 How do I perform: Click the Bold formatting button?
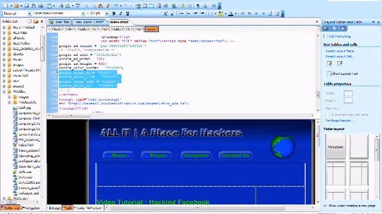113,14
